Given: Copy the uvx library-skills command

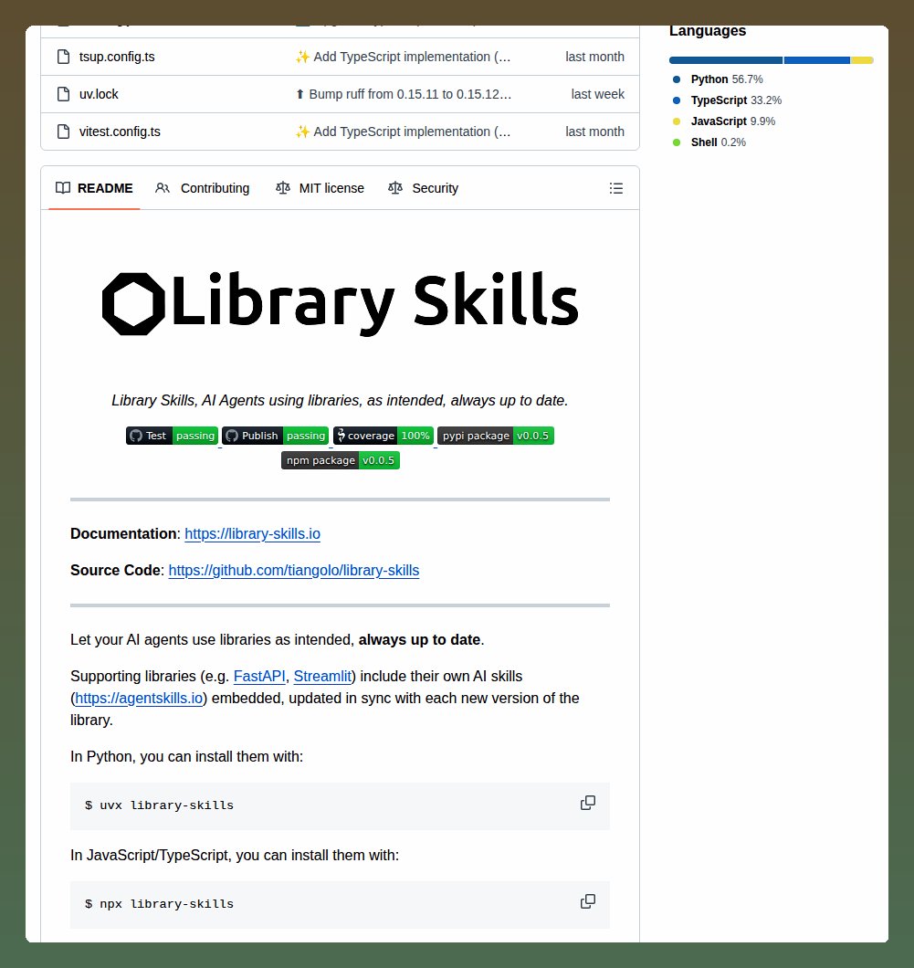Looking at the screenshot, I should click(587, 803).
